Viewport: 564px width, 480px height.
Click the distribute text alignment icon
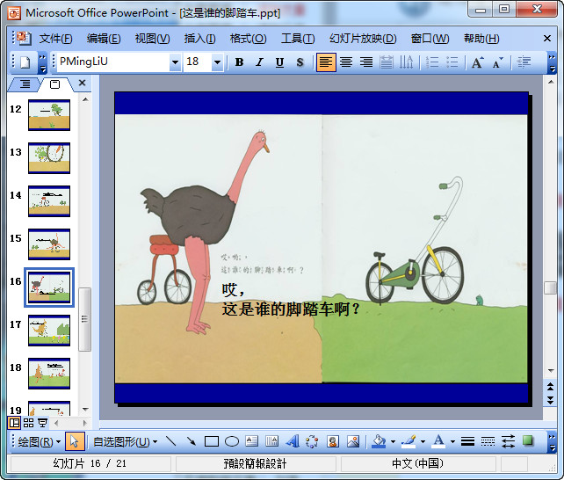pyautogui.click(x=387, y=62)
